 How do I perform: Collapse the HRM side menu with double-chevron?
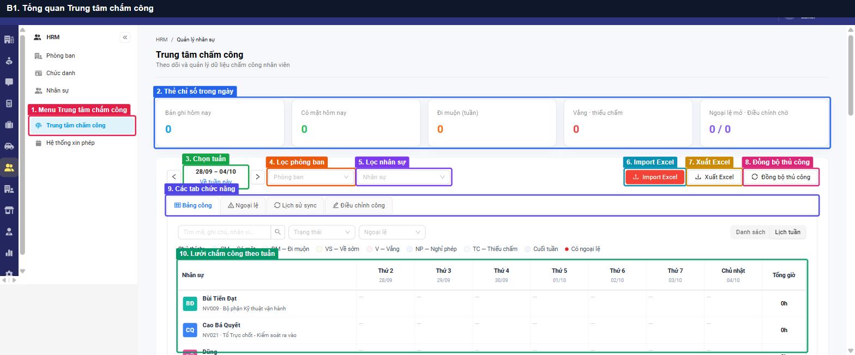click(x=125, y=37)
